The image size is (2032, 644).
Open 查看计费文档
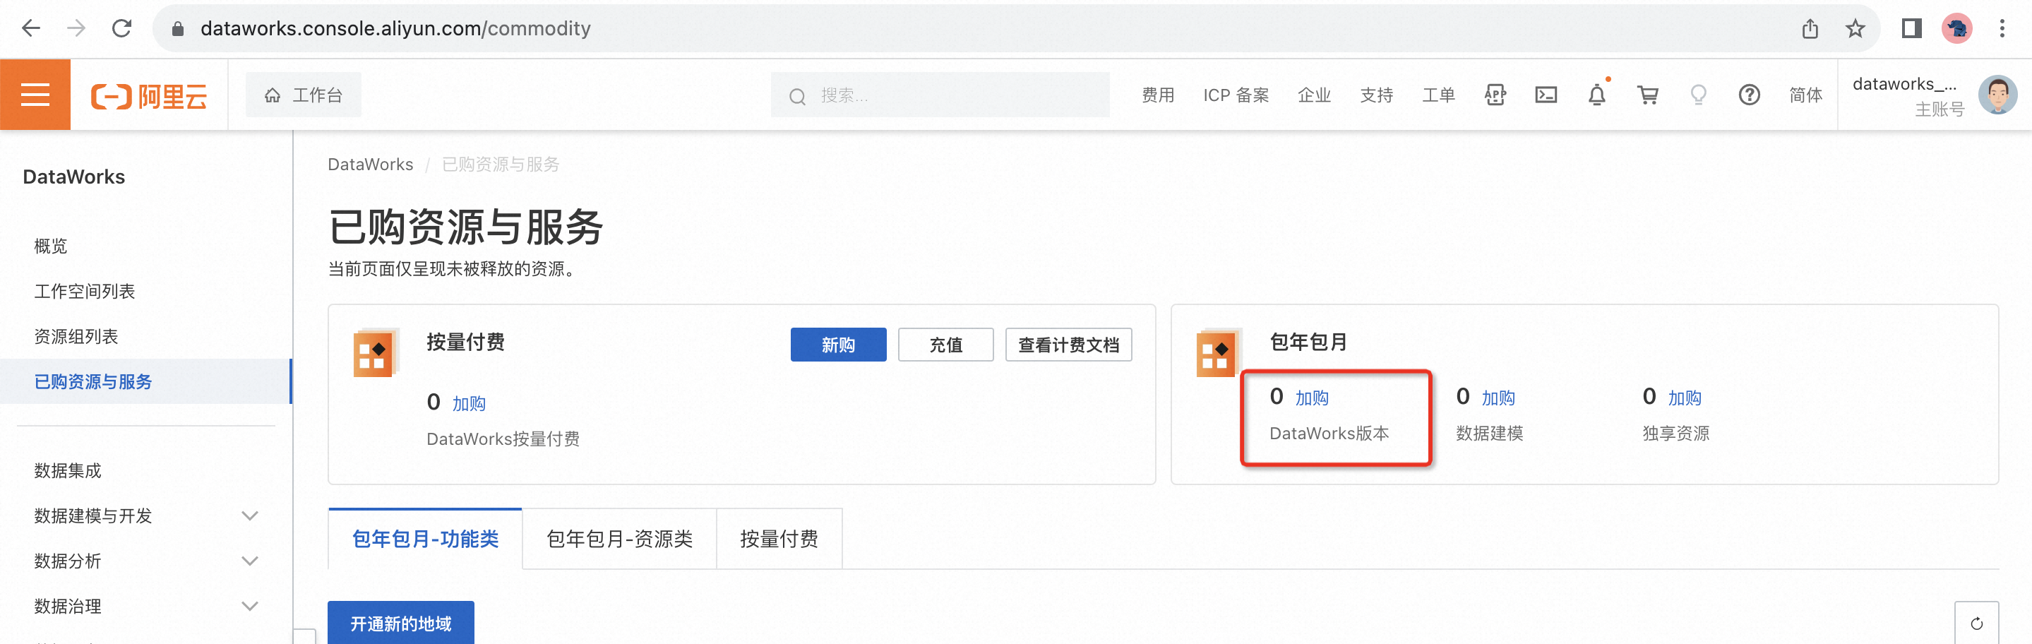1068,344
